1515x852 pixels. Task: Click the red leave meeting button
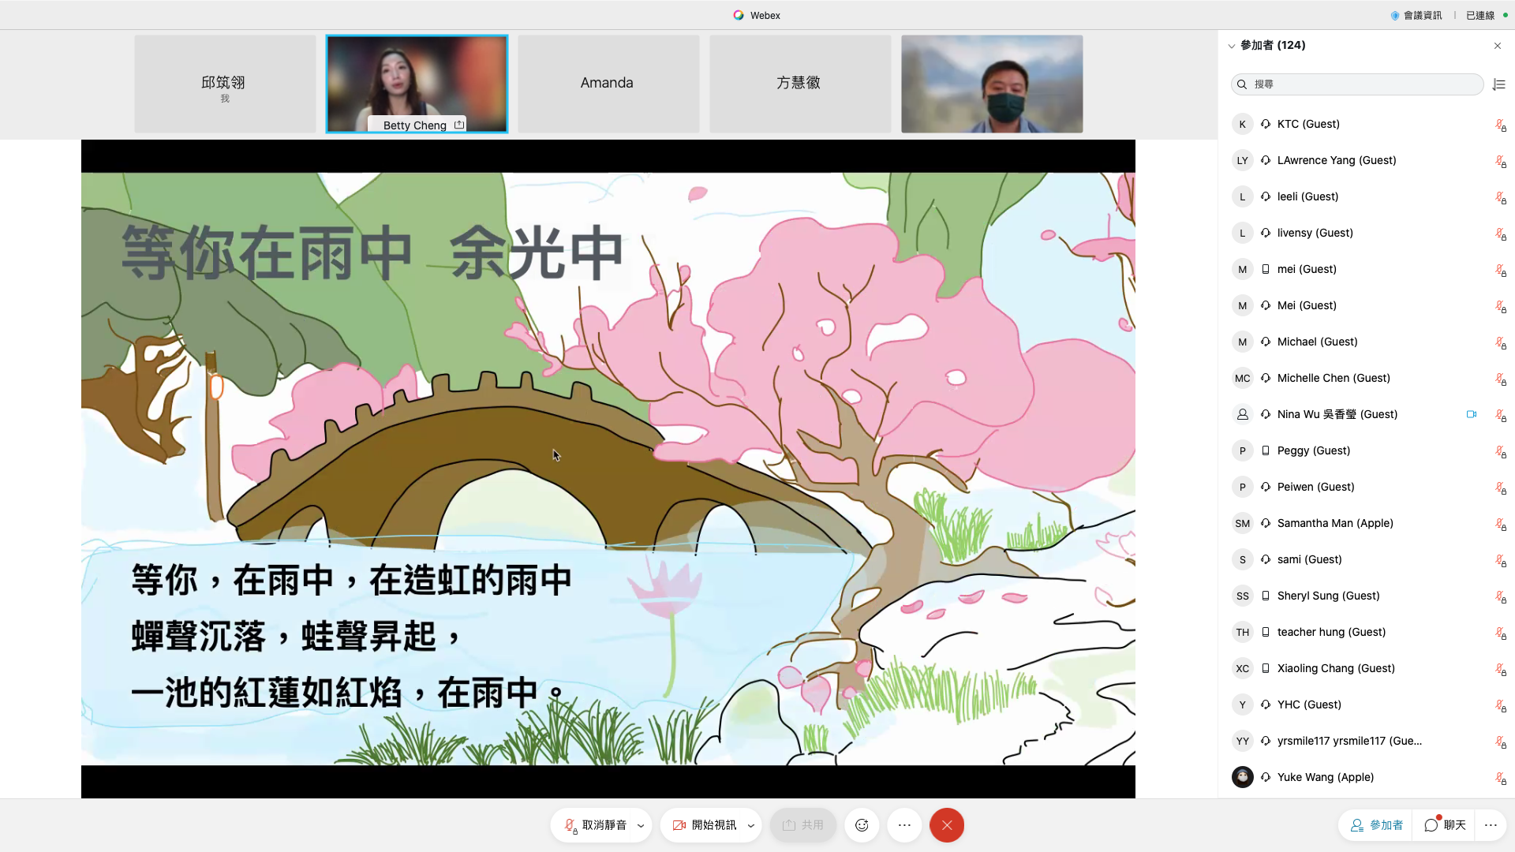947,825
